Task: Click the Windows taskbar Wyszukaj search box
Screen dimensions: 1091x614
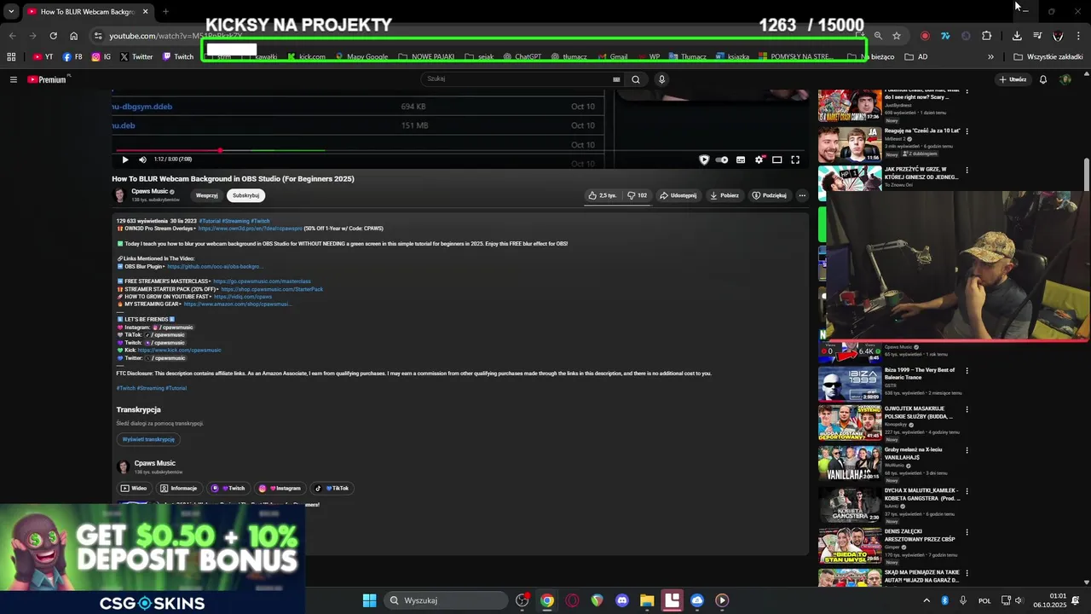Action: point(447,600)
